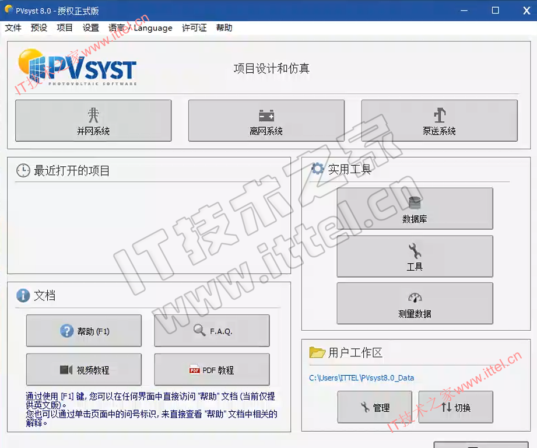
Task: Open the 离网系统 standalone battery design
Action: point(266,121)
